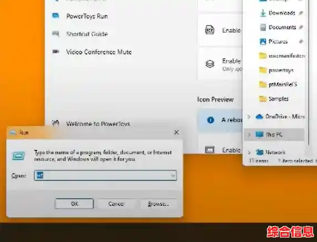This screenshot has height=242, width=317.
Task: Click Browse in the Run dialog
Action: (158, 204)
